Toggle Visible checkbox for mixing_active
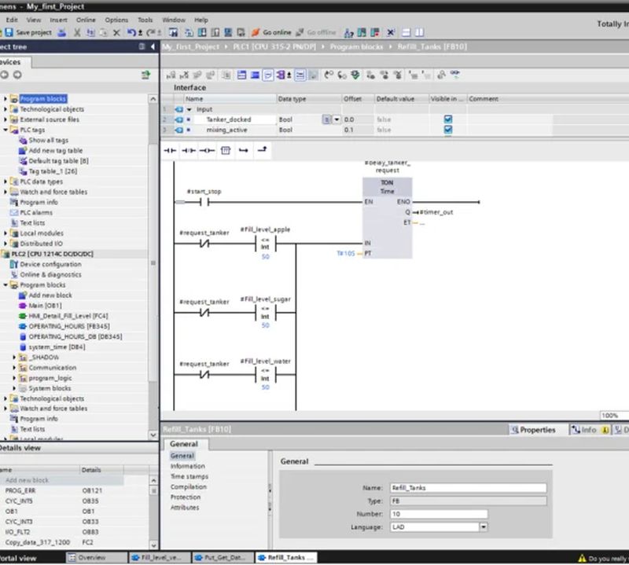The height and width of the screenshot is (565, 629). coord(447,130)
